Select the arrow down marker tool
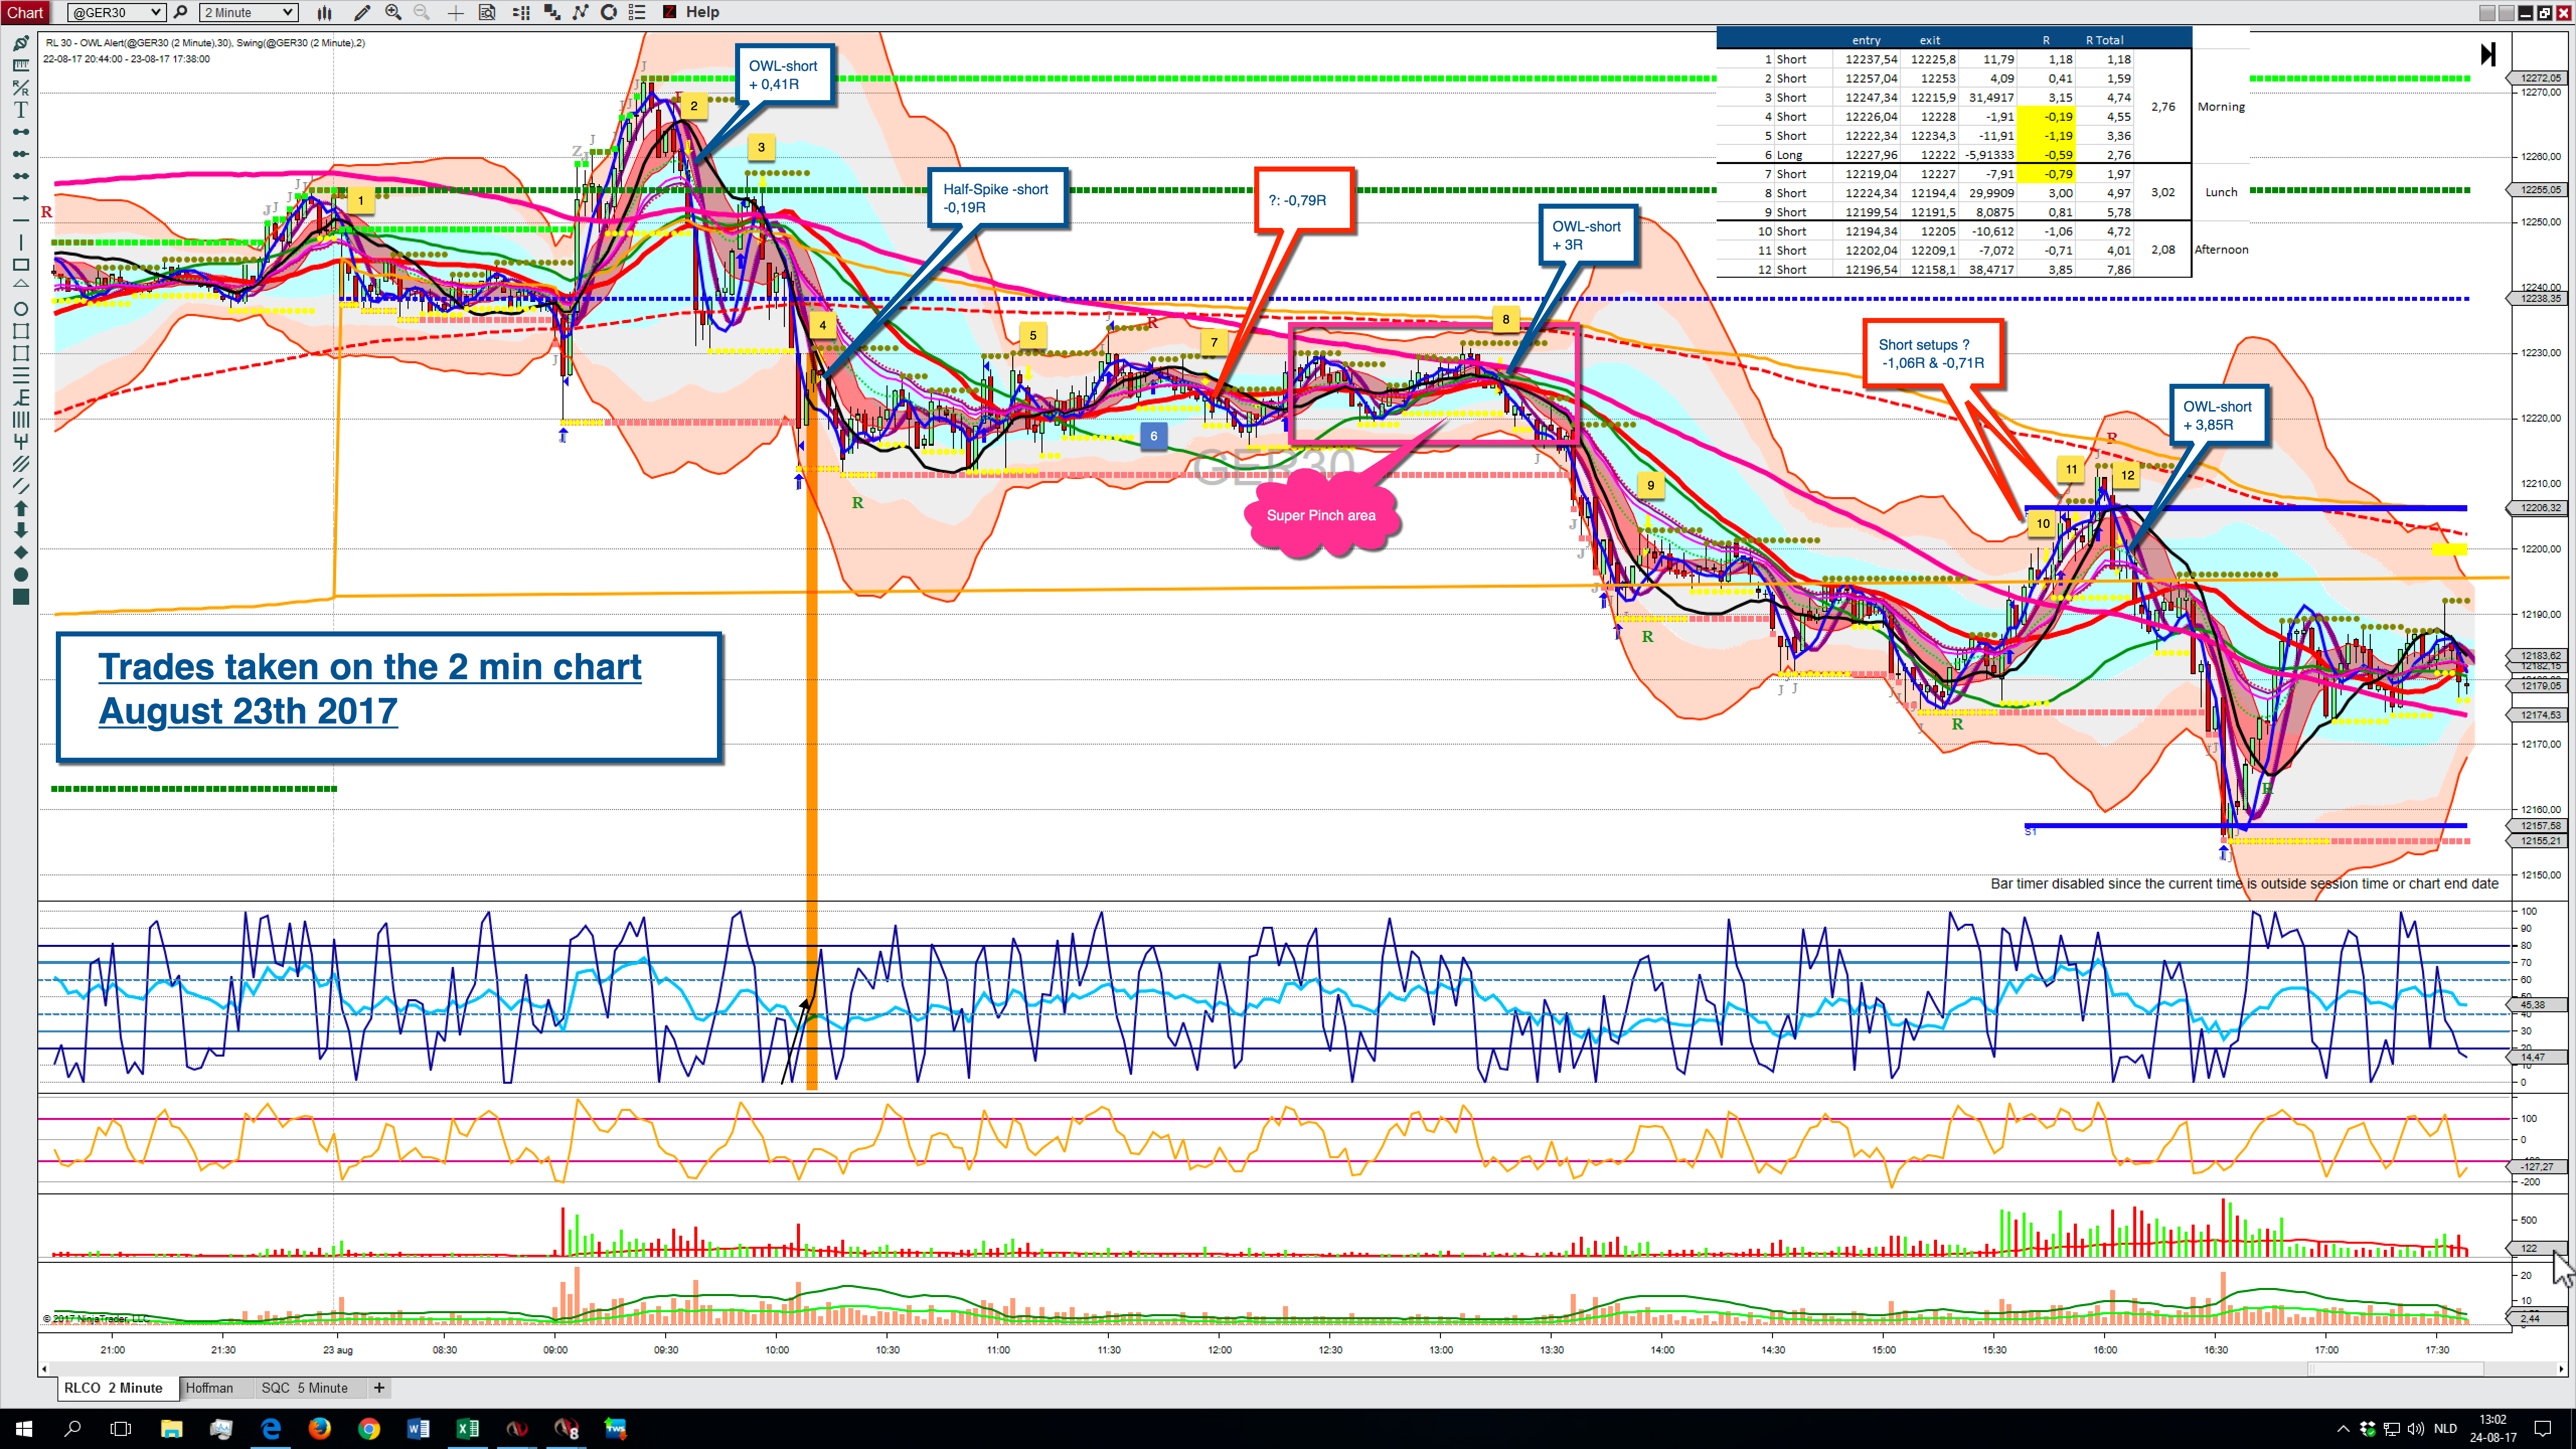This screenshot has width=2576, height=1449. (x=20, y=530)
